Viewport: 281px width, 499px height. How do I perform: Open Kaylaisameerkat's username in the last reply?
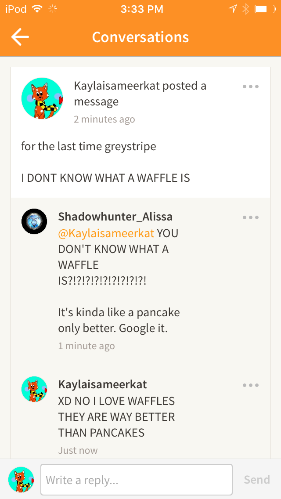pos(102,384)
